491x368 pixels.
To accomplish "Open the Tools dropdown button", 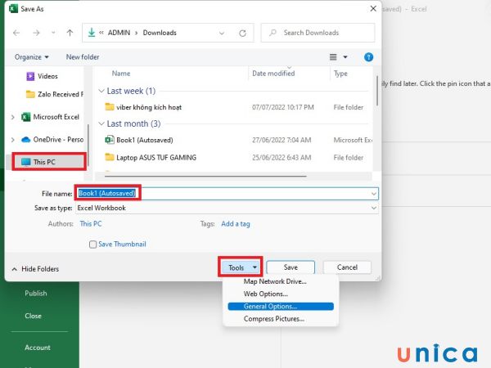I will click(240, 267).
